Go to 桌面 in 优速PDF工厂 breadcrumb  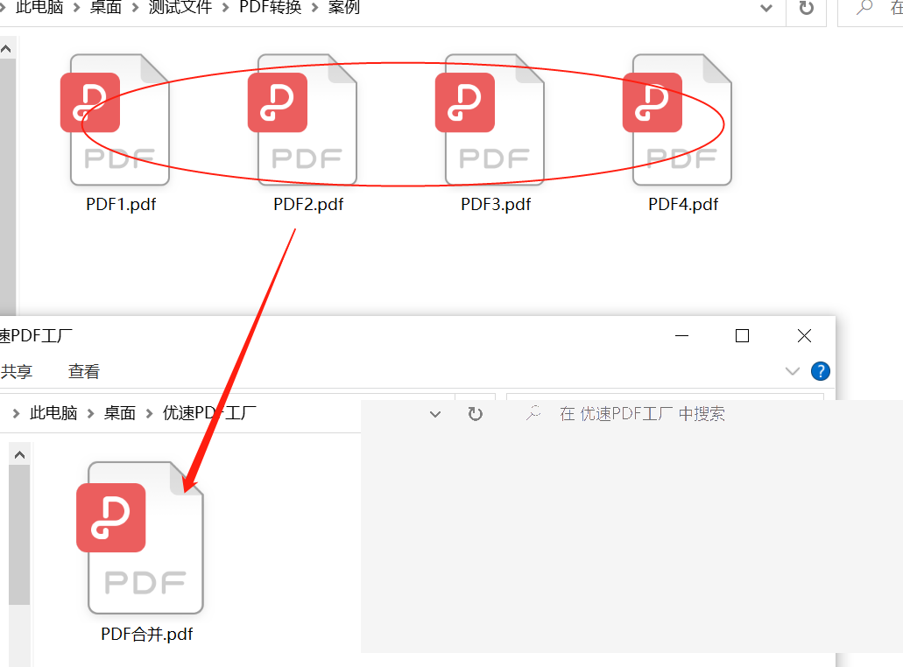119,413
